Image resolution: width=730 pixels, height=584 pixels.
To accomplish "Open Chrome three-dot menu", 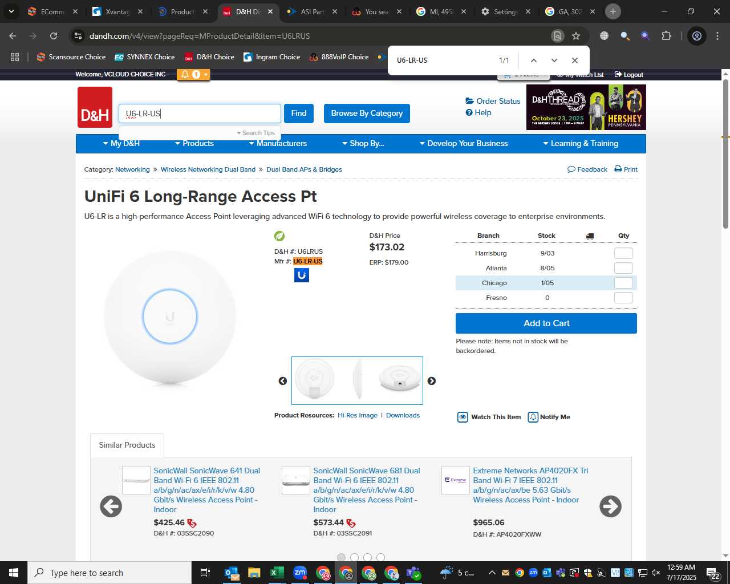I will (717, 36).
